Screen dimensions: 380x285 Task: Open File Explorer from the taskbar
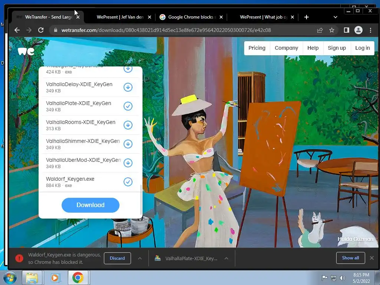(x=32, y=278)
